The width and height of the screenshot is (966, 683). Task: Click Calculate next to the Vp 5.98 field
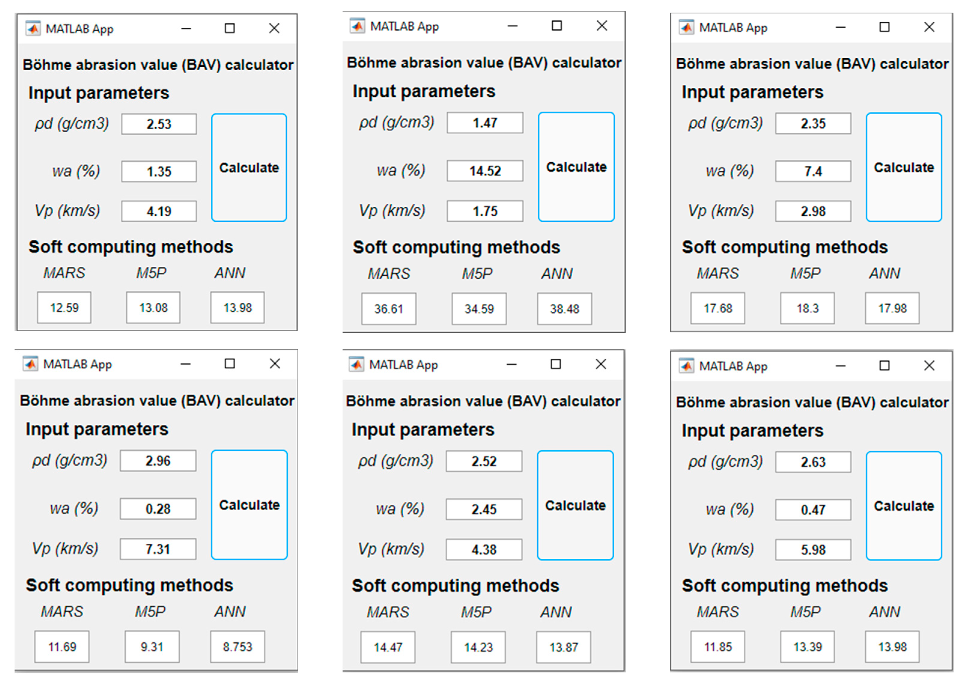point(904,506)
